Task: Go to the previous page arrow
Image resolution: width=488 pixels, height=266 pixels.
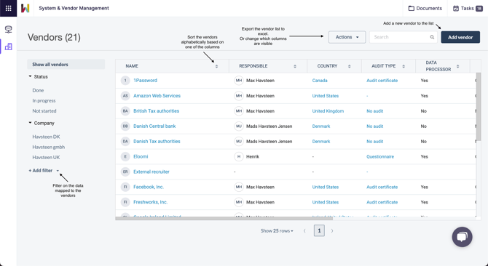Action: point(304,231)
